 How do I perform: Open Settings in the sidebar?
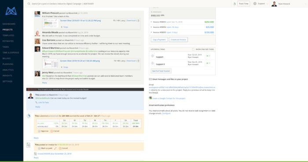pyautogui.click(x=7, y=81)
